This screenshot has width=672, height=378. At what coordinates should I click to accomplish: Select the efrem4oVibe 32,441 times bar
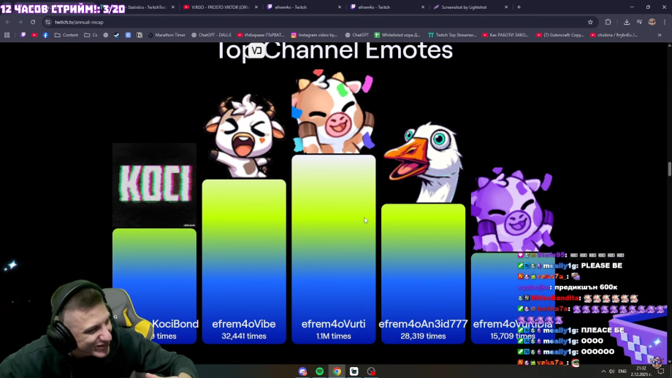click(244, 261)
